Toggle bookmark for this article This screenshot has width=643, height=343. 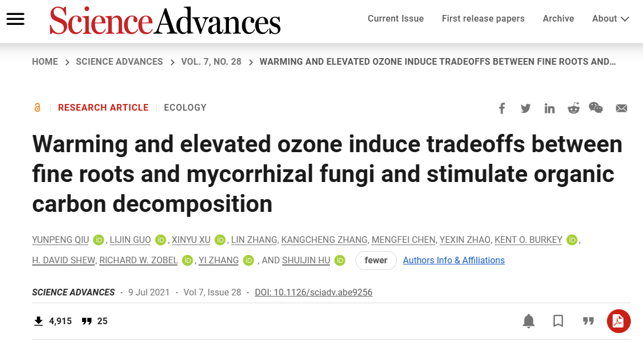[x=558, y=321]
